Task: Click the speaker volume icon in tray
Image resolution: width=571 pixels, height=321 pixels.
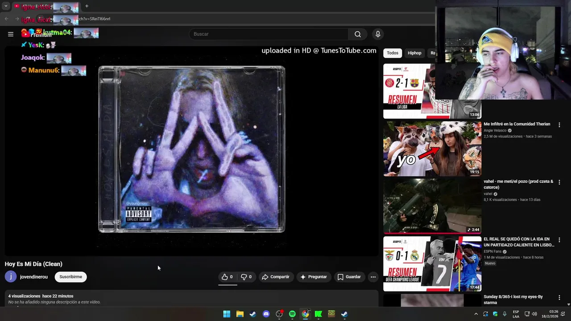Action: [x=534, y=314]
